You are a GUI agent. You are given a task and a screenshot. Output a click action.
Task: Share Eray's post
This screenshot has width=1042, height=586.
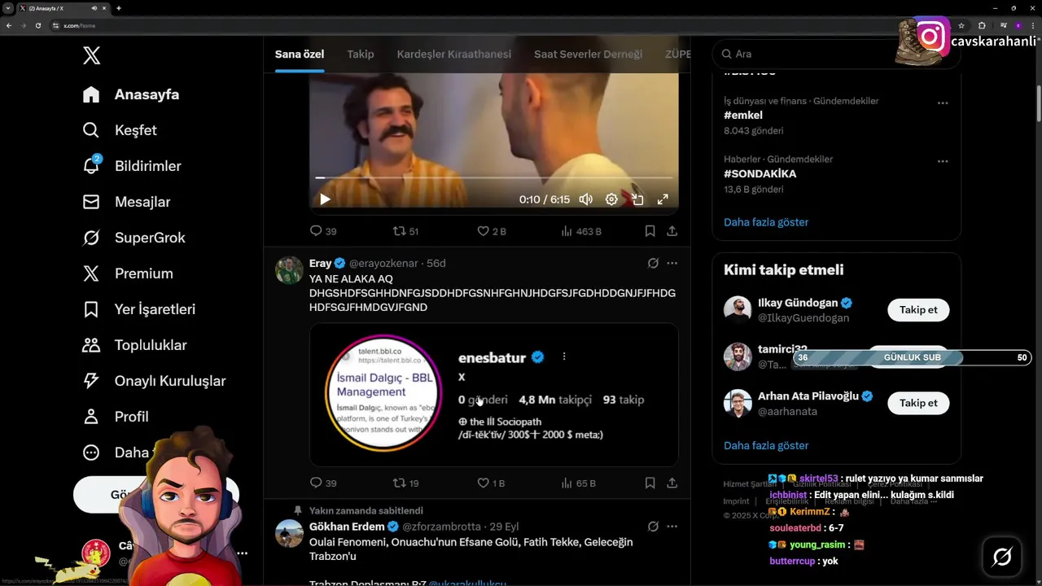(672, 483)
